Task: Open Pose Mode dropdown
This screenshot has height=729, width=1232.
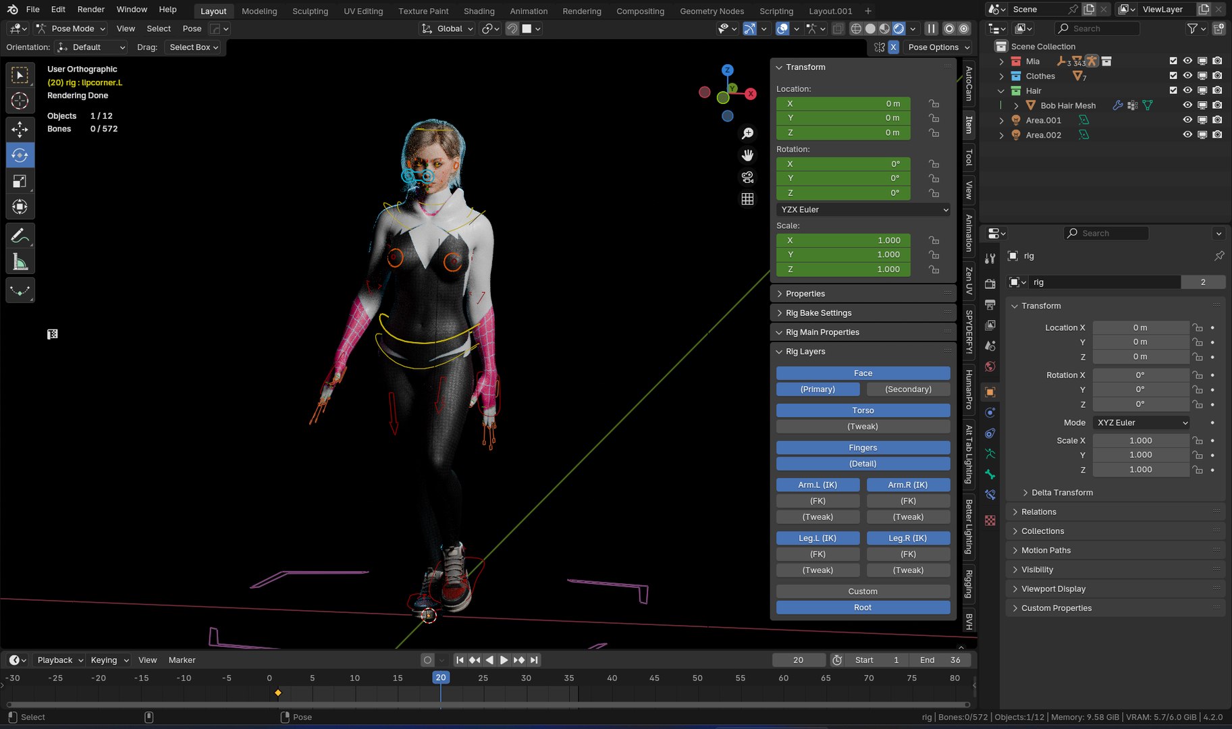Action: (x=71, y=28)
